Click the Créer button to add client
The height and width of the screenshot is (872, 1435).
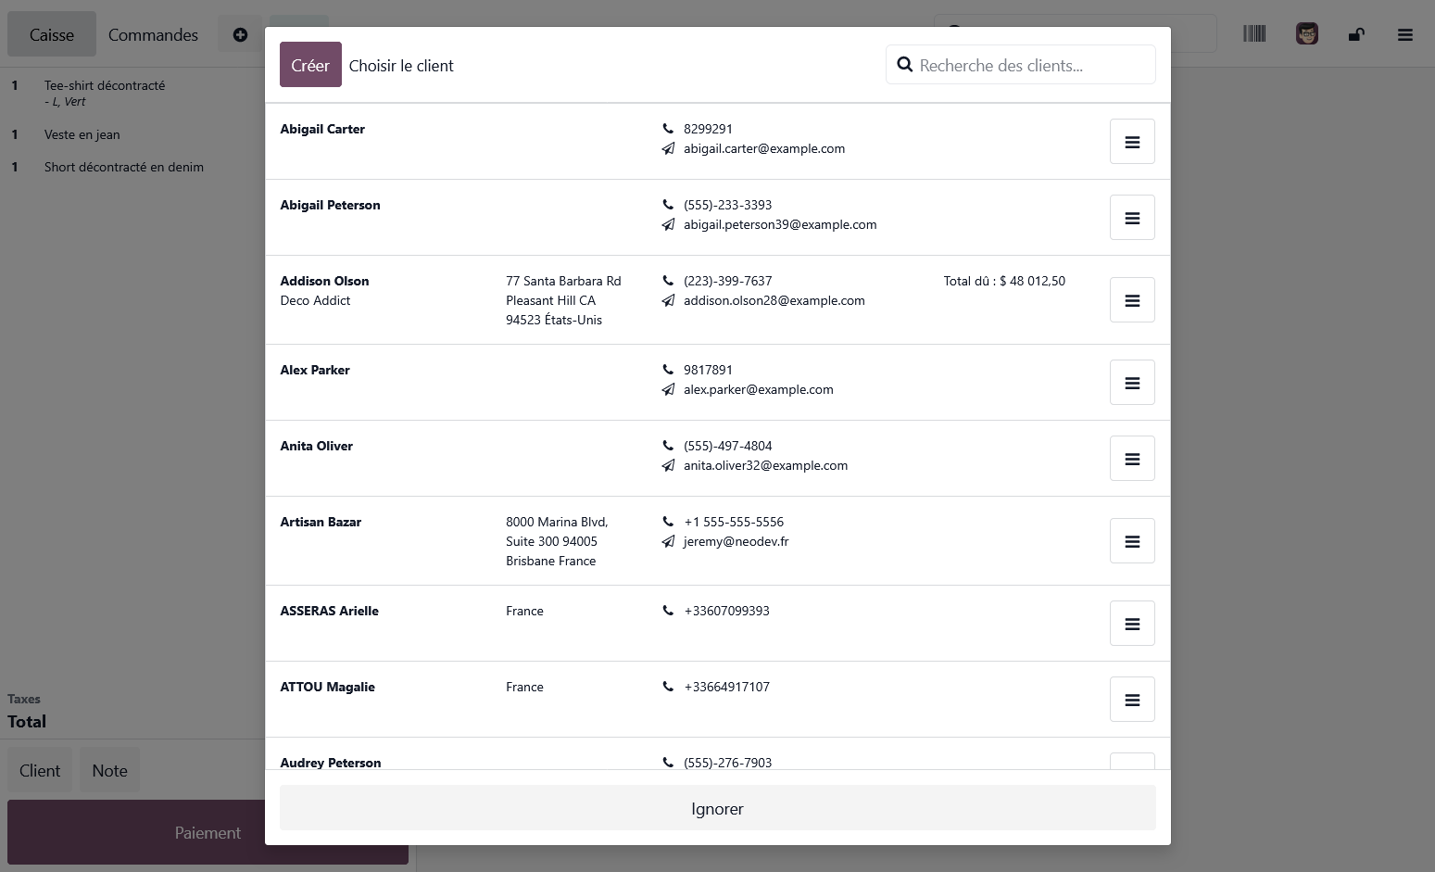309,65
